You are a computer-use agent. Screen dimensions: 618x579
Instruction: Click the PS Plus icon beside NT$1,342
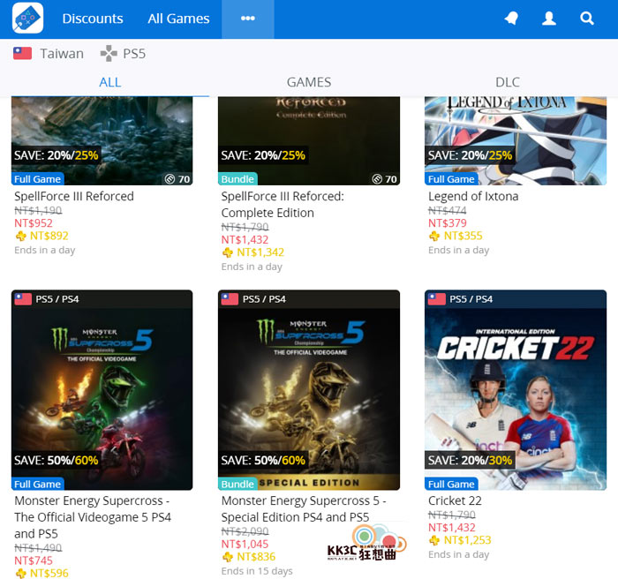[228, 252]
